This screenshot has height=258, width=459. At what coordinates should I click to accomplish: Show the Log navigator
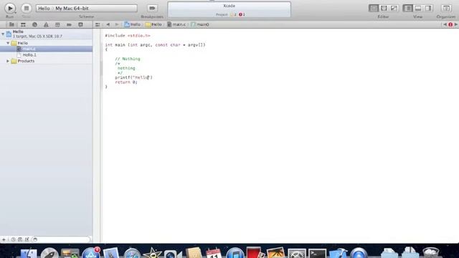pos(80,24)
